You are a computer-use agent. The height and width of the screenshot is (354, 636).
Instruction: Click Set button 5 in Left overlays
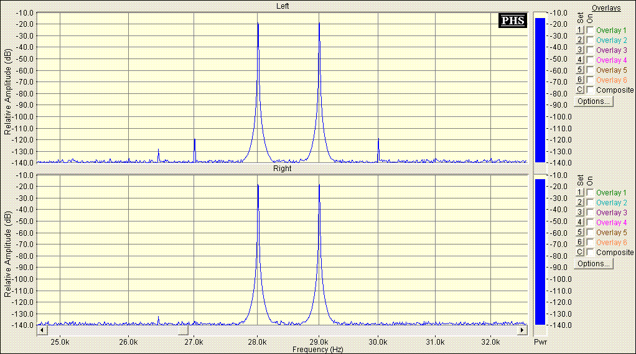tap(579, 70)
